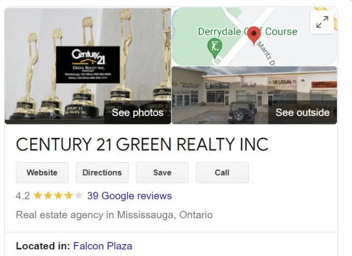Image resolution: width=352 pixels, height=256 pixels.
Task: Click the expand map arrows icon
Action: pos(322,22)
